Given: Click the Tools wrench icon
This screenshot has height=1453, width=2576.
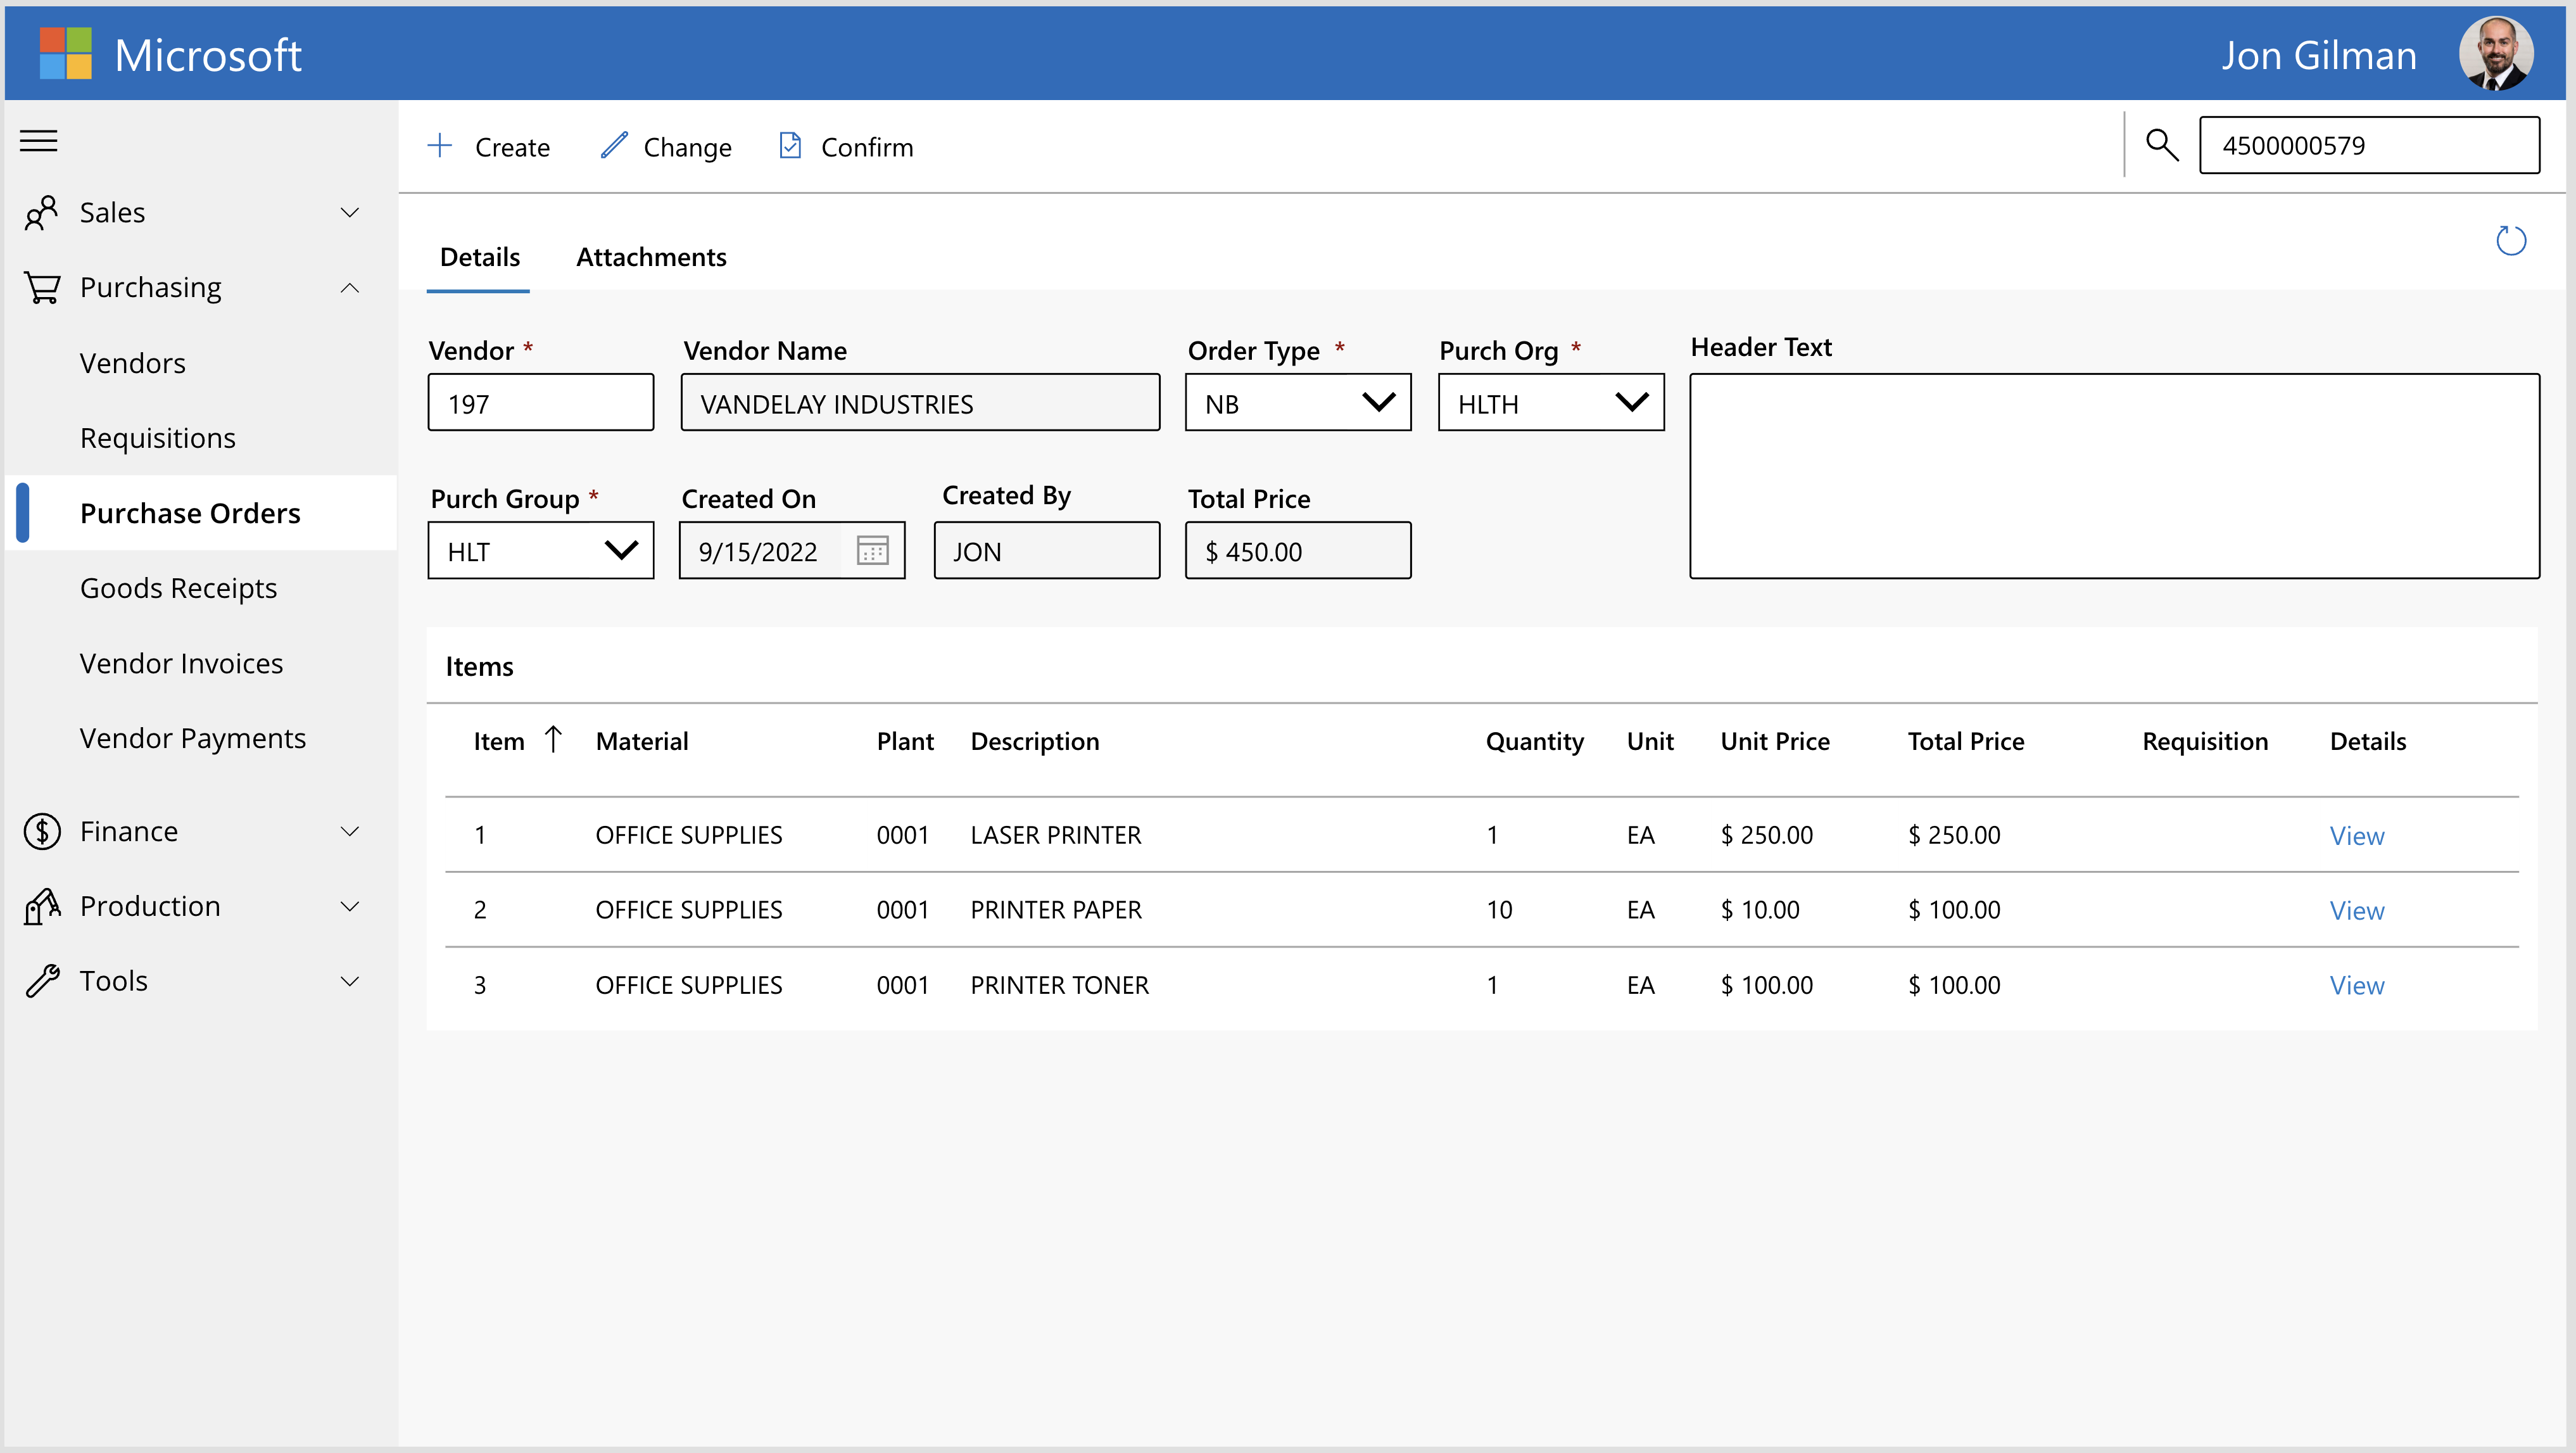Looking at the screenshot, I should [41, 980].
